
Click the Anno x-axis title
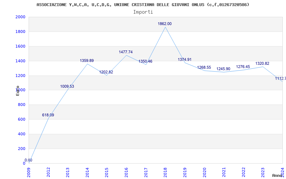(277, 175)
